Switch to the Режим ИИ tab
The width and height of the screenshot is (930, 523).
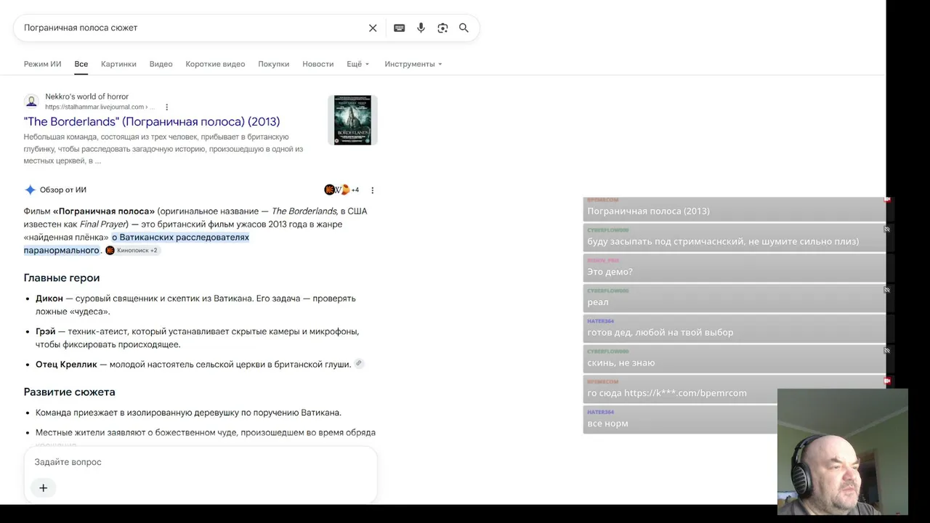[x=42, y=64]
